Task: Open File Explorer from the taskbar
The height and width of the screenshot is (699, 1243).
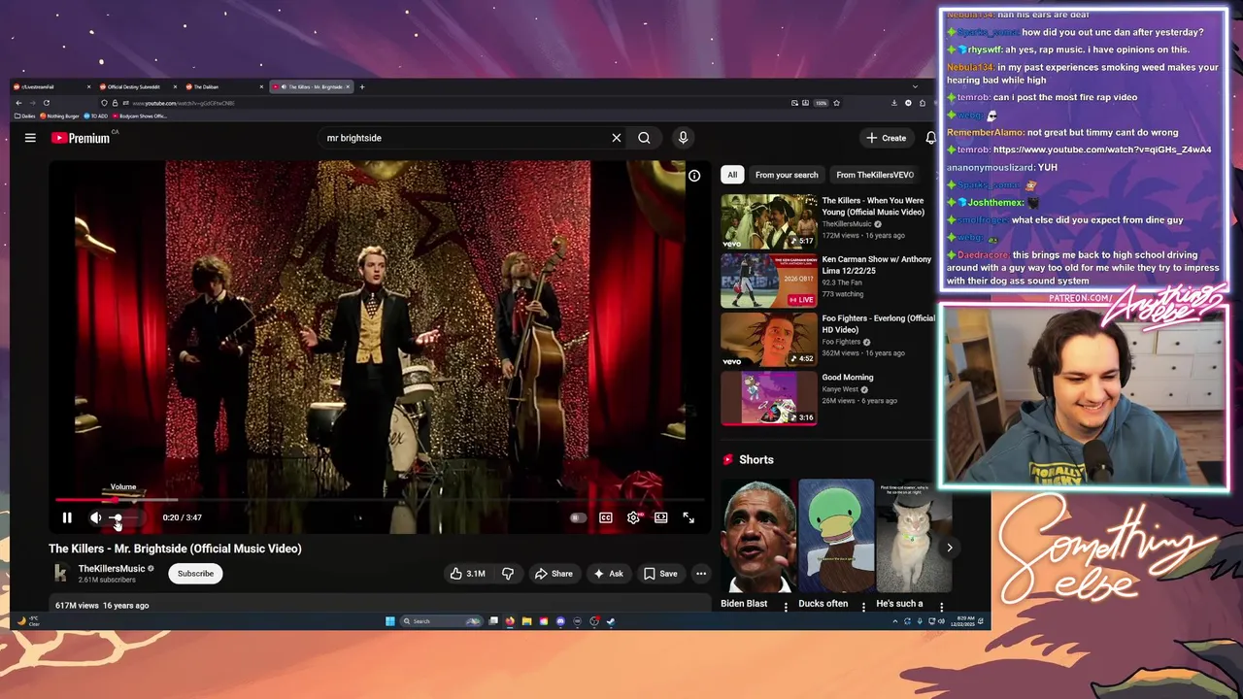Action: [x=526, y=621]
